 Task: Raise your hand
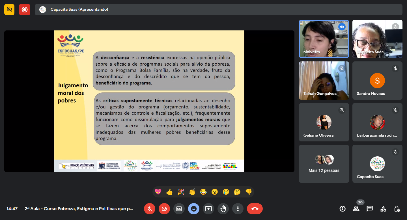coord(223,209)
